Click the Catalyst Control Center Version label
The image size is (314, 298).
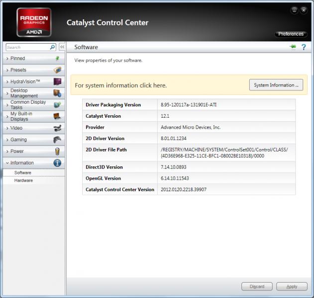click(120, 189)
